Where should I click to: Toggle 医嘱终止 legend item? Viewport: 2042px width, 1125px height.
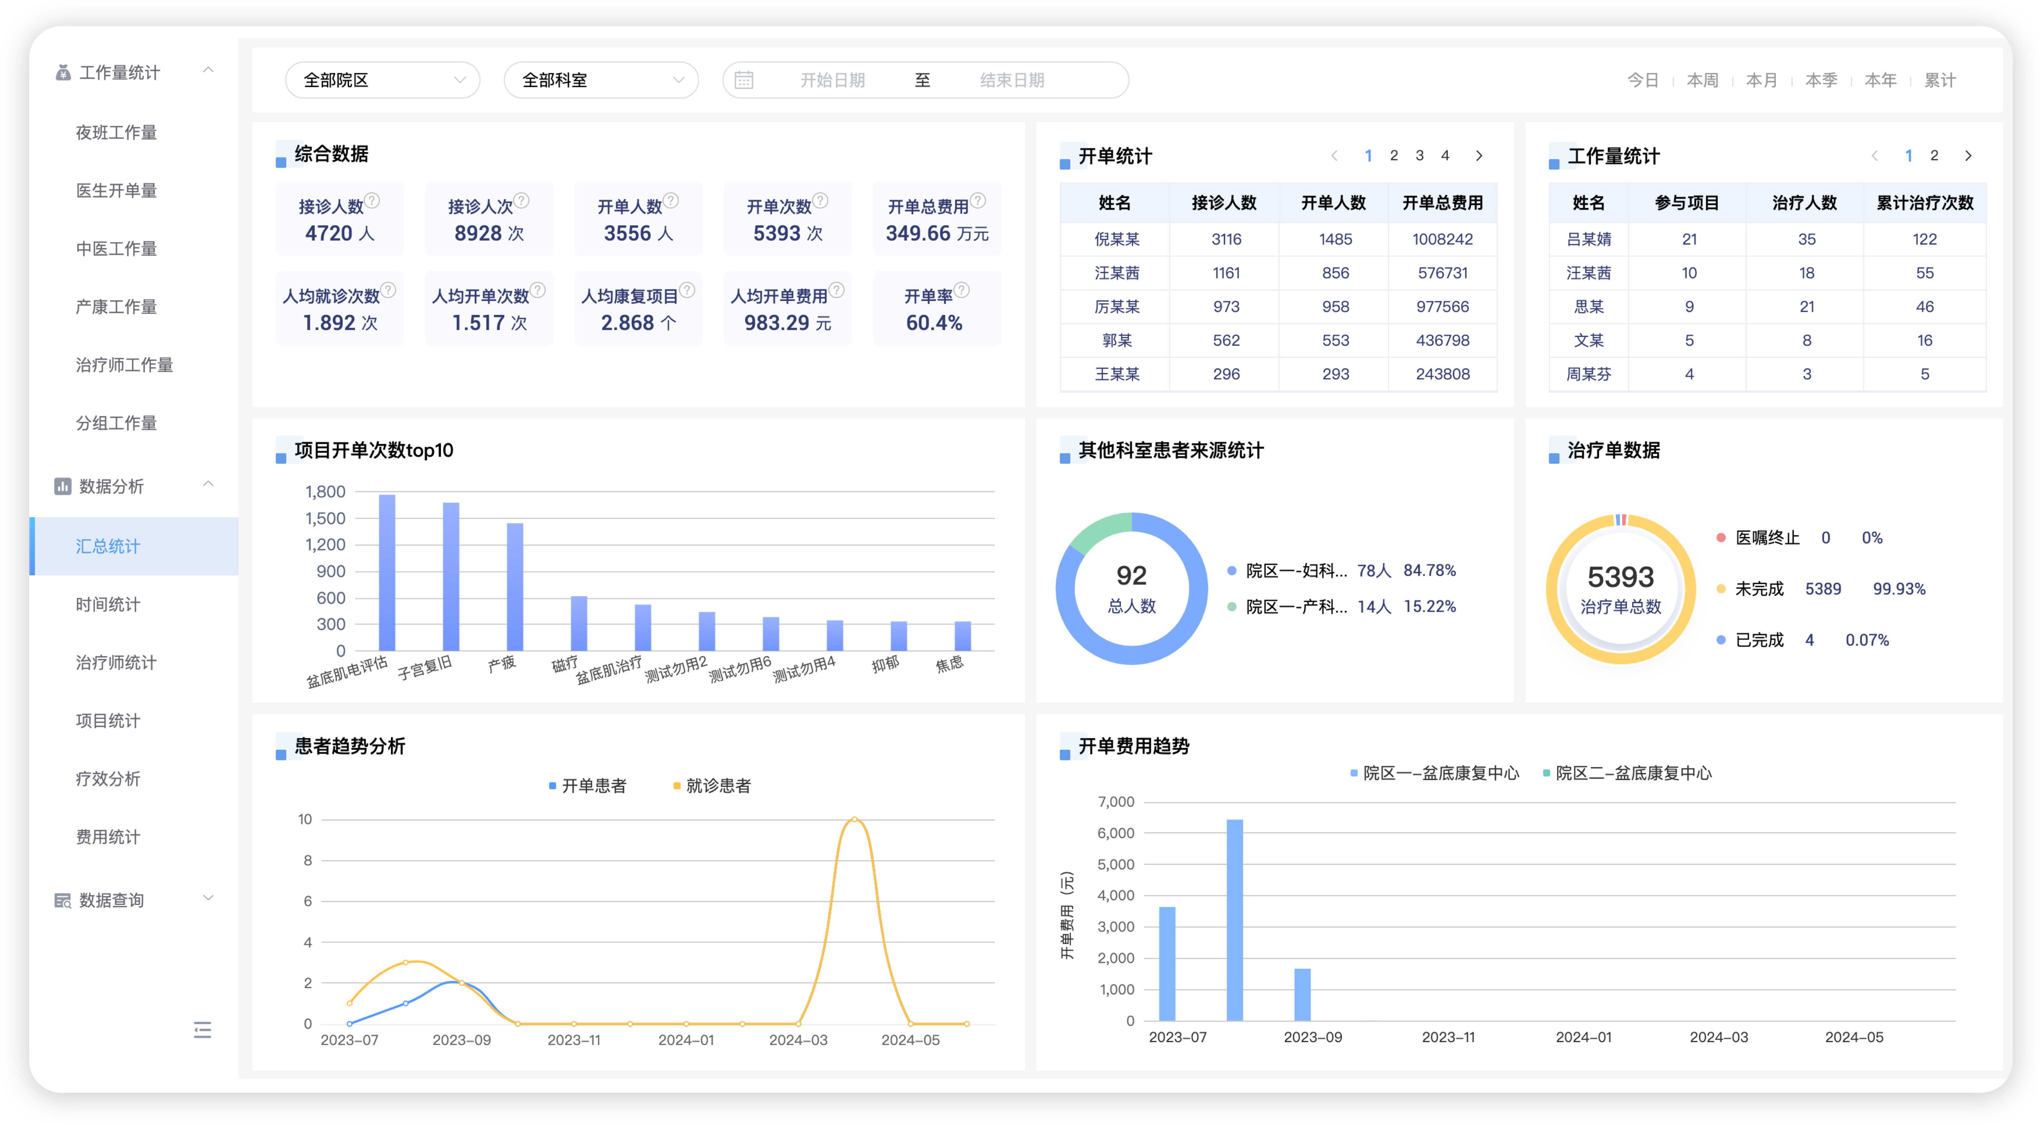click(x=1758, y=538)
